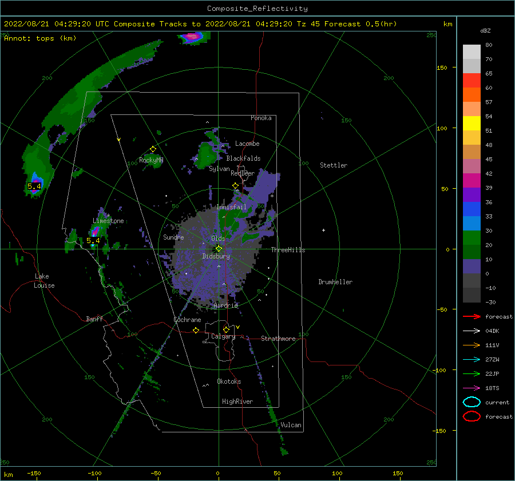The image size is (515, 481).
Task: Click the green 22JP arrow legend icon
Action: pos(472,373)
